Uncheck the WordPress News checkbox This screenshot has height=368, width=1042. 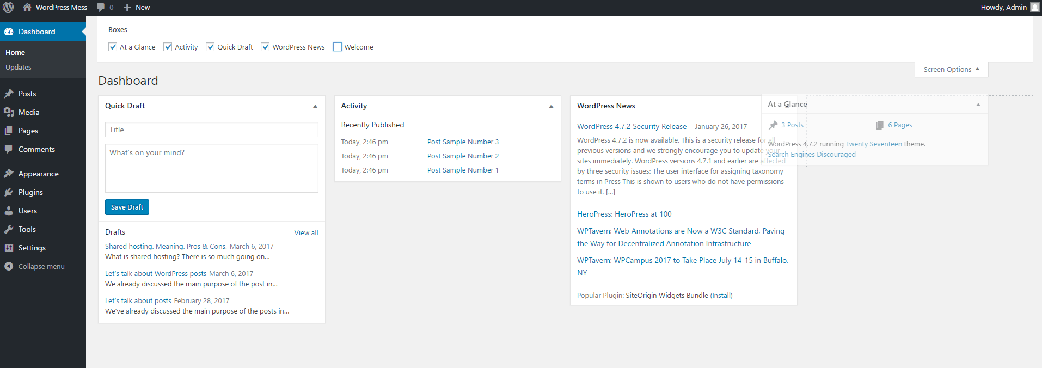(x=266, y=47)
